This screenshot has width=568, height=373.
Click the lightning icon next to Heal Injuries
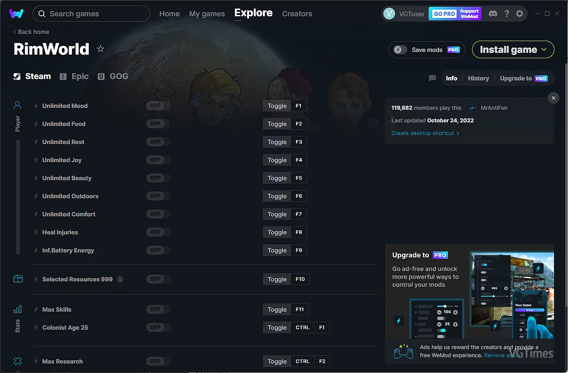[36, 232]
